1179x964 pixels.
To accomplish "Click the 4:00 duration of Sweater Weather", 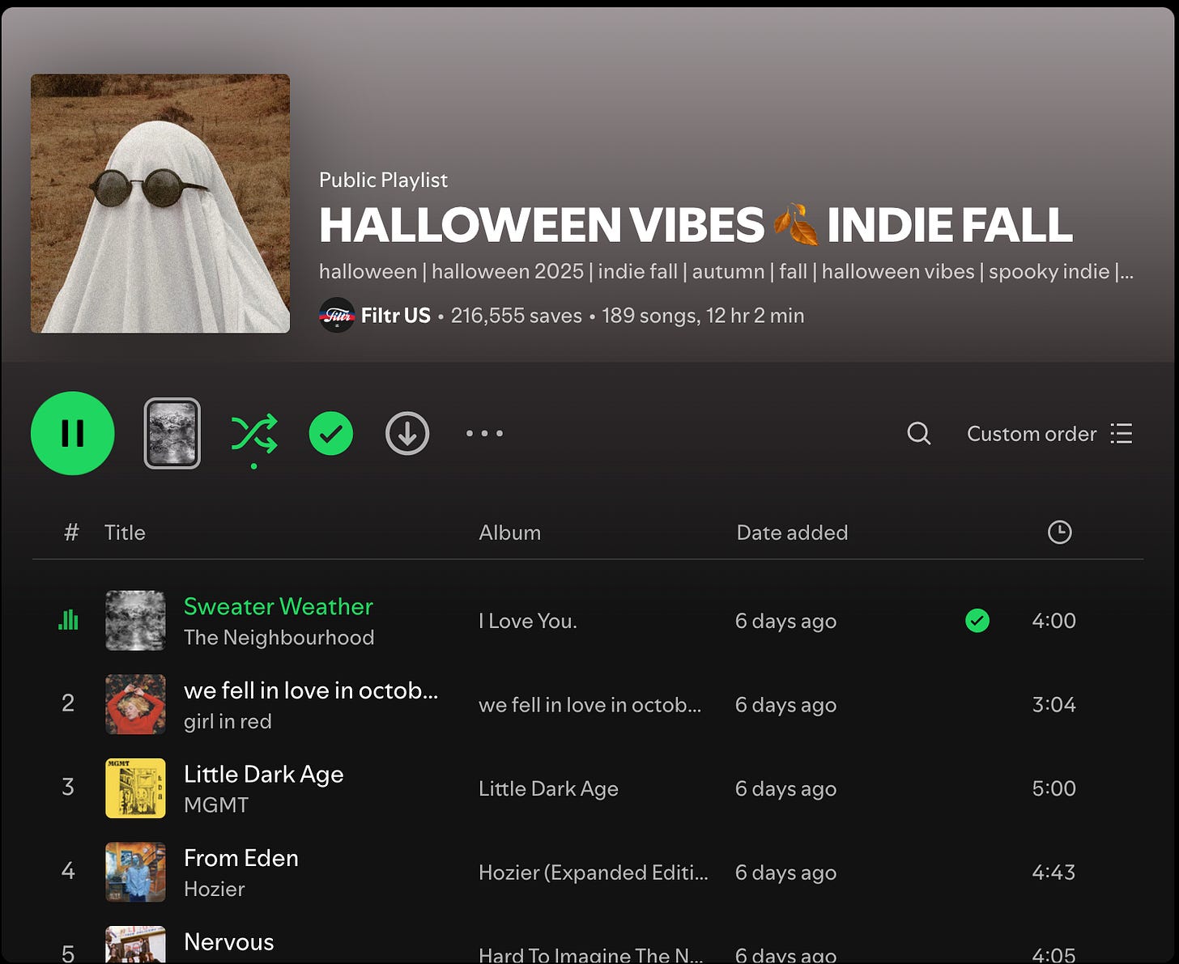I will point(1053,621).
